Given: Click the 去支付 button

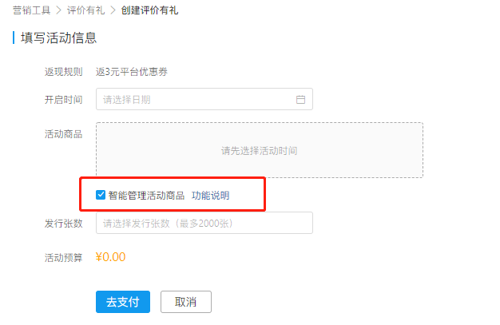Looking at the screenshot, I should pos(123,302).
